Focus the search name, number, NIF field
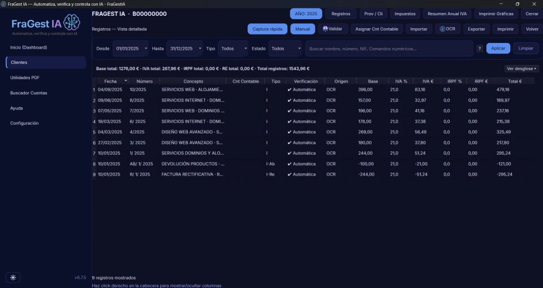The image size is (543, 288). [x=389, y=49]
